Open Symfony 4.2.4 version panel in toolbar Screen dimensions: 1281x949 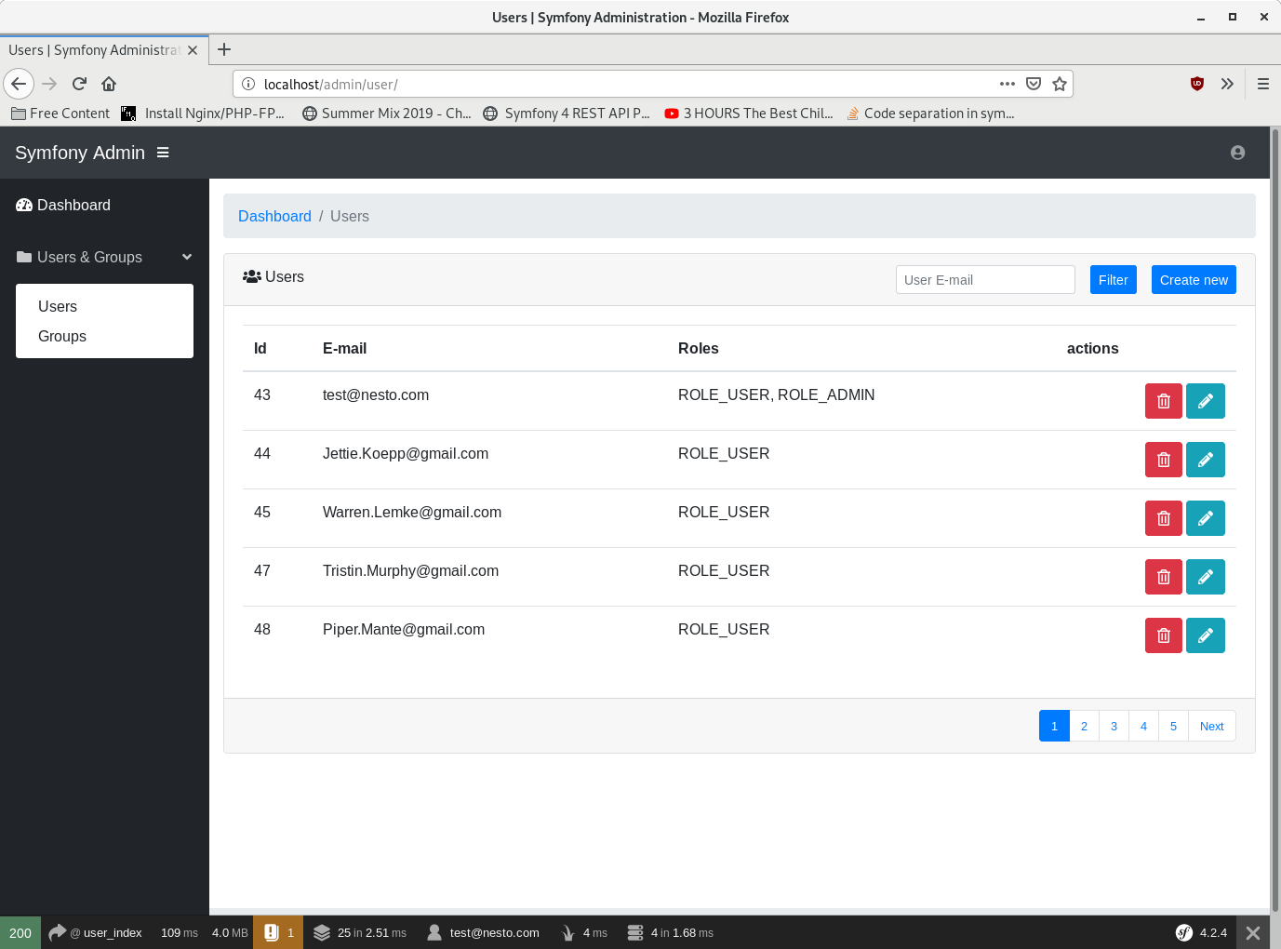tap(1201, 932)
